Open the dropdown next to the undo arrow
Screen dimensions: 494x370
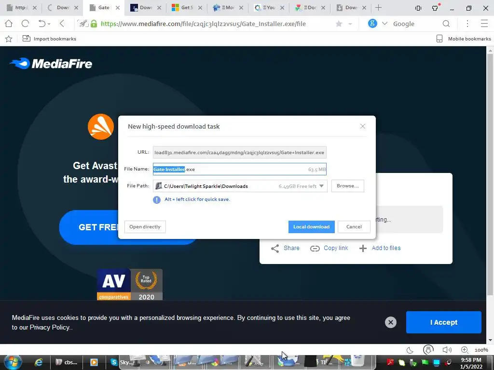pyautogui.click(x=49, y=24)
